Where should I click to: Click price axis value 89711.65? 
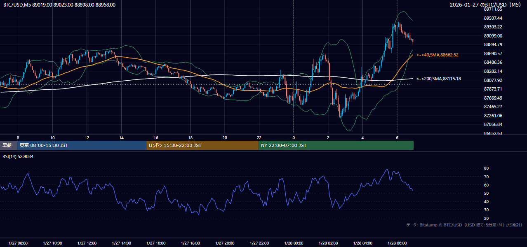pyautogui.click(x=493, y=9)
